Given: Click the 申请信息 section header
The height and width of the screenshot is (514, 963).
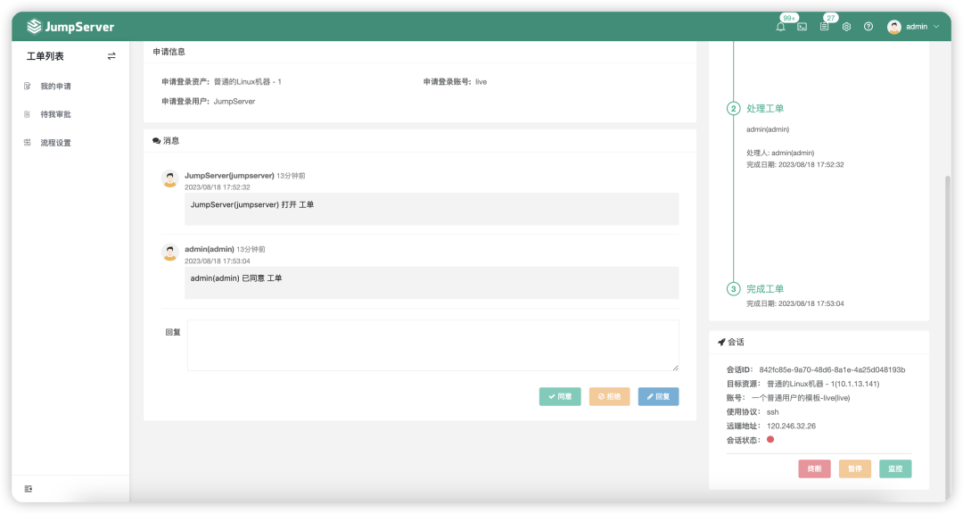Looking at the screenshot, I should coord(169,52).
